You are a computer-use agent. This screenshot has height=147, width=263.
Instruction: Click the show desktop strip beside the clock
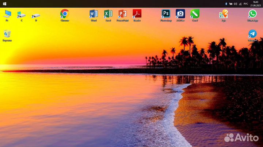click(262, 4)
